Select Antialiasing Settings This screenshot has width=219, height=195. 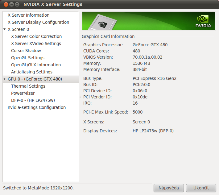(x=32, y=72)
